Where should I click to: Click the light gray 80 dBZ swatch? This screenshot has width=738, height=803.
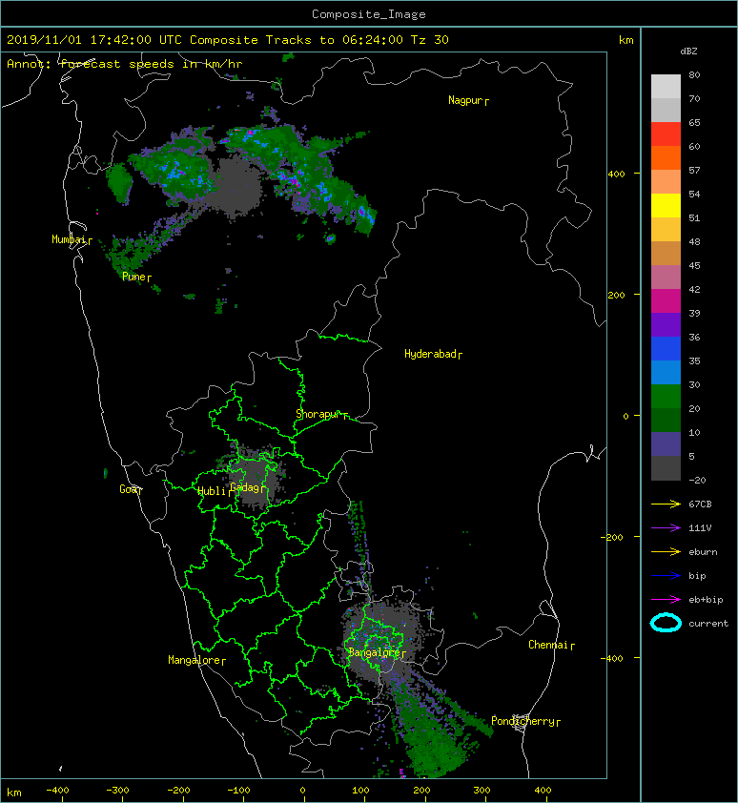(666, 86)
